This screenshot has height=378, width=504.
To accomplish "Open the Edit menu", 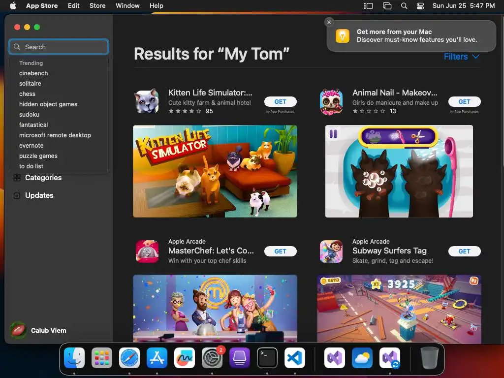I will click(x=74, y=5).
